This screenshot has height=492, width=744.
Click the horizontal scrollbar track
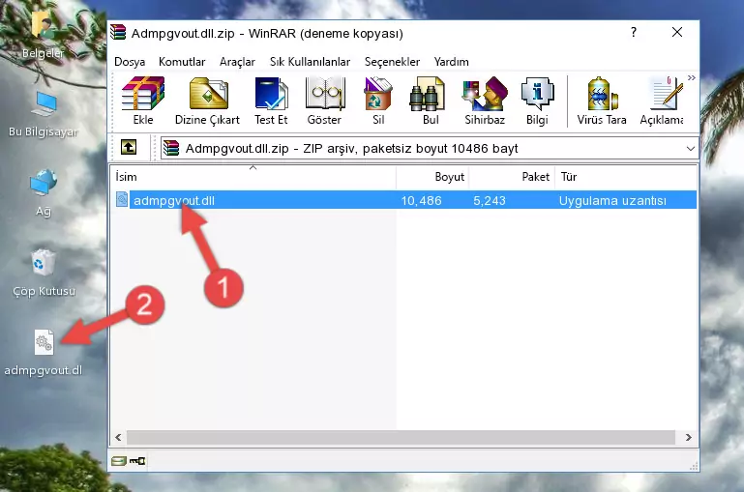tap(401, 437)
